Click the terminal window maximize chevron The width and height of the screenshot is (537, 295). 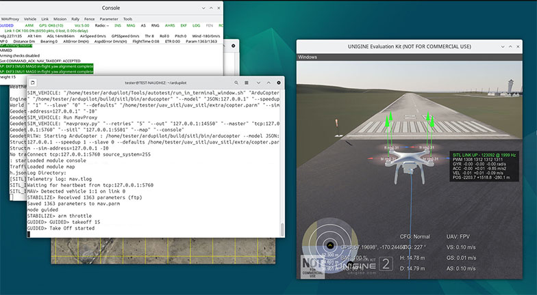(x=268, y=83)
